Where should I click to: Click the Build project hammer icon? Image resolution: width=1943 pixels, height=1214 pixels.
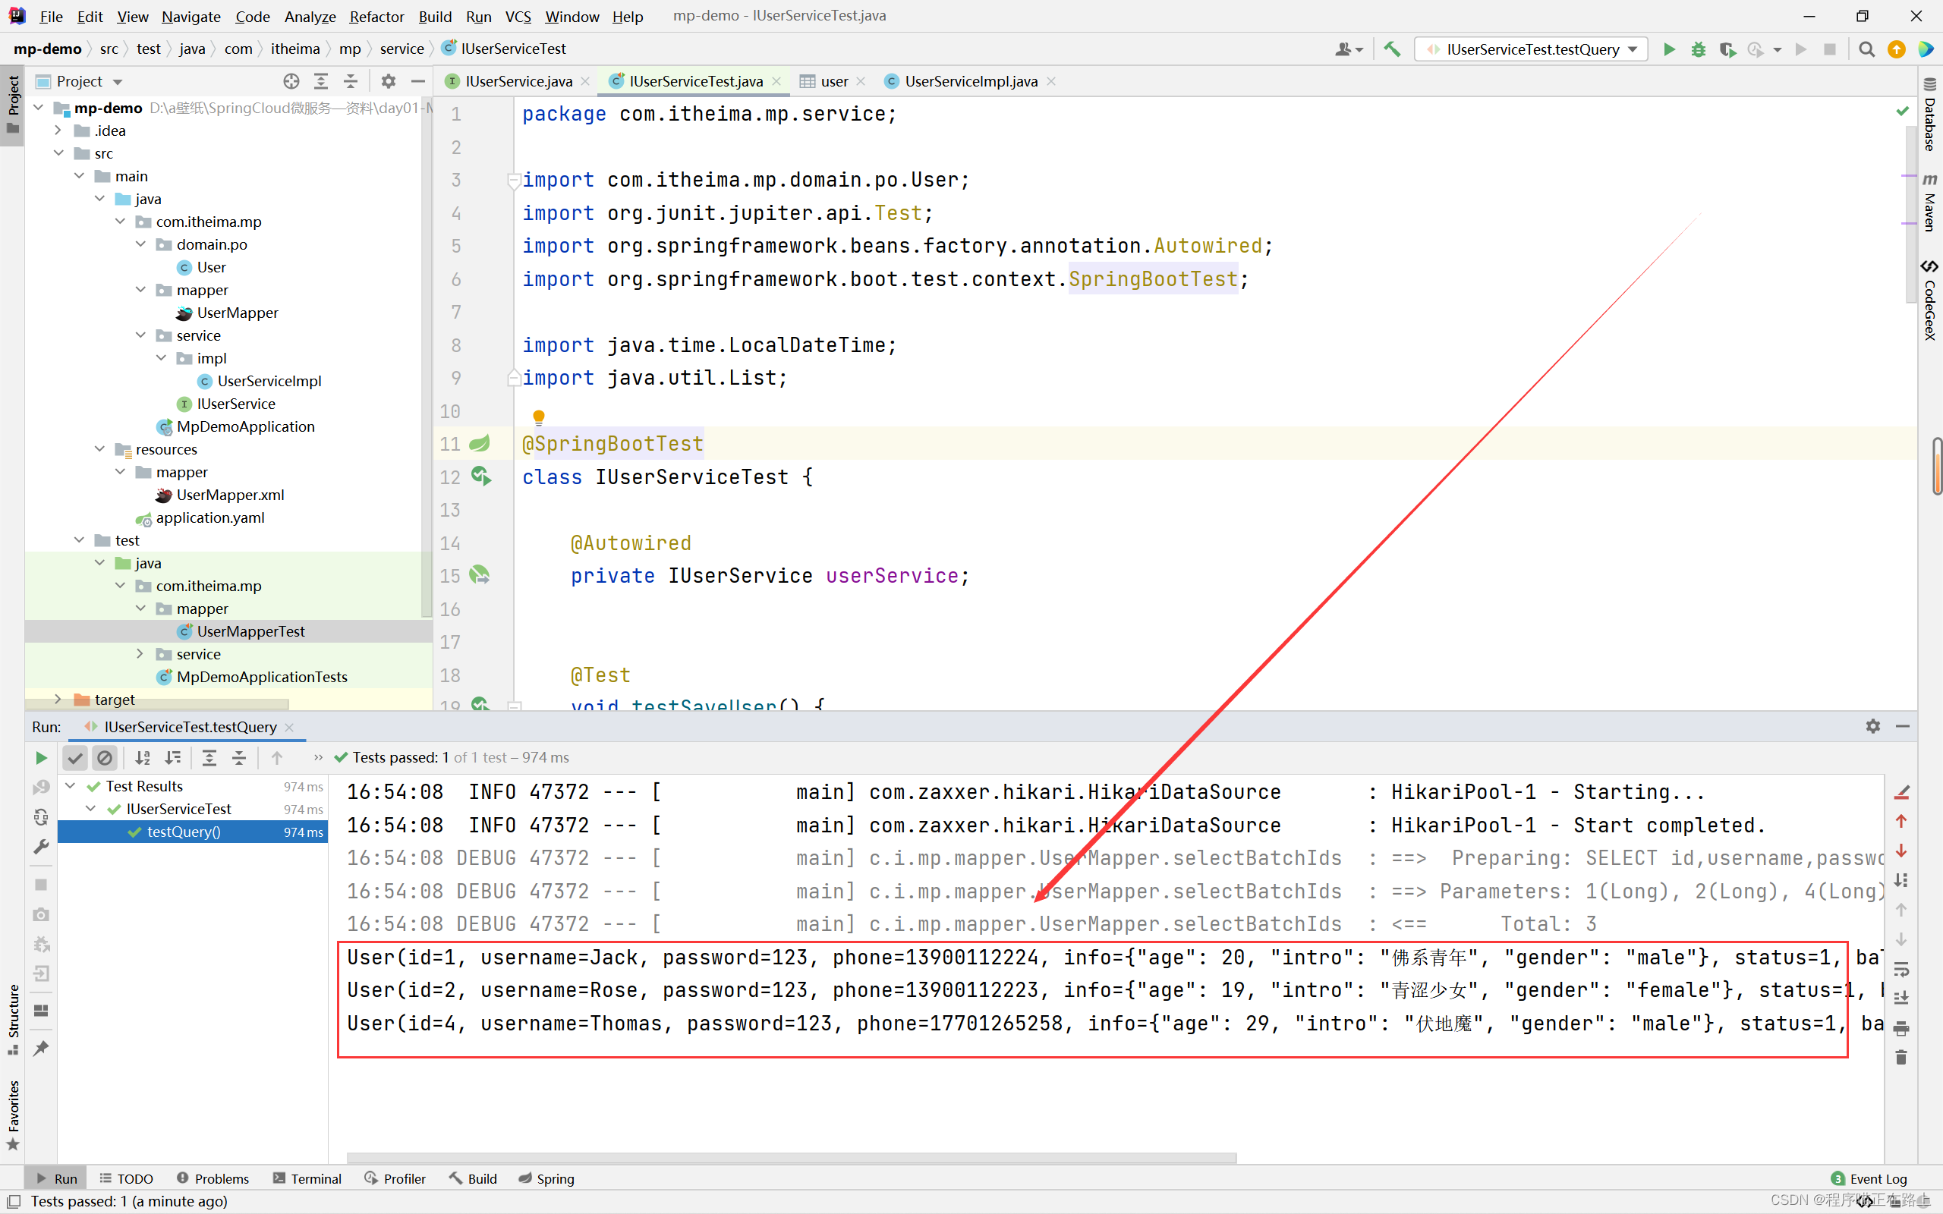coord(1391,49)
